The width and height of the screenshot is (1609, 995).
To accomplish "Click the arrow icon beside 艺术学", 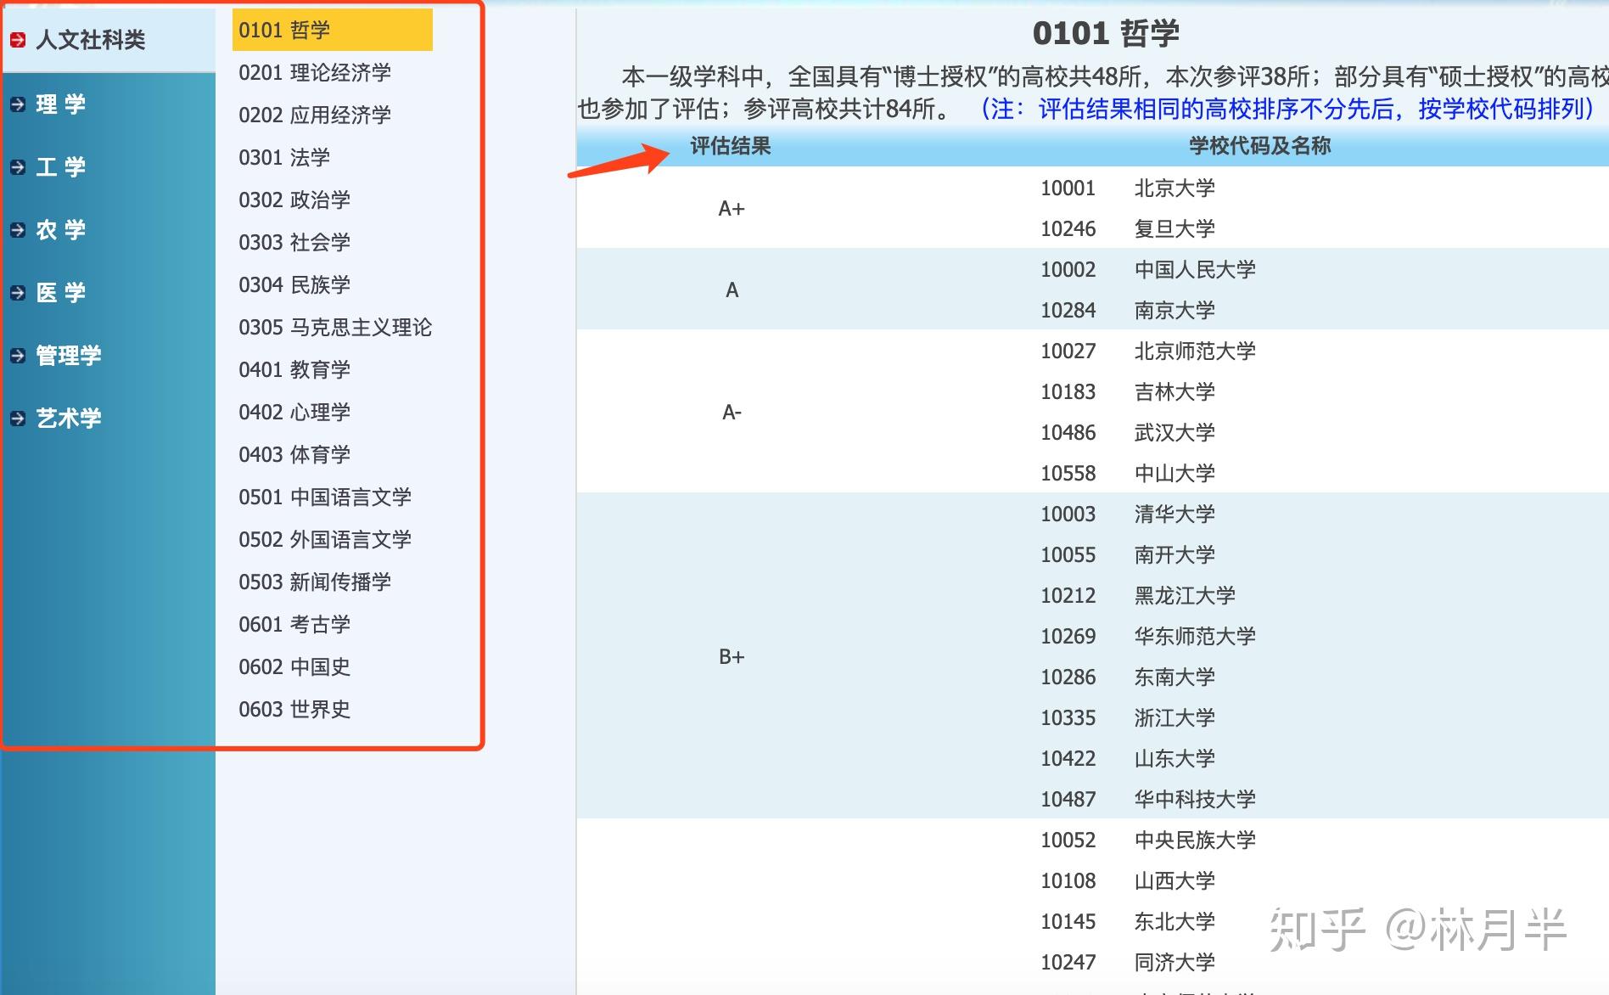I will [18, 419].
